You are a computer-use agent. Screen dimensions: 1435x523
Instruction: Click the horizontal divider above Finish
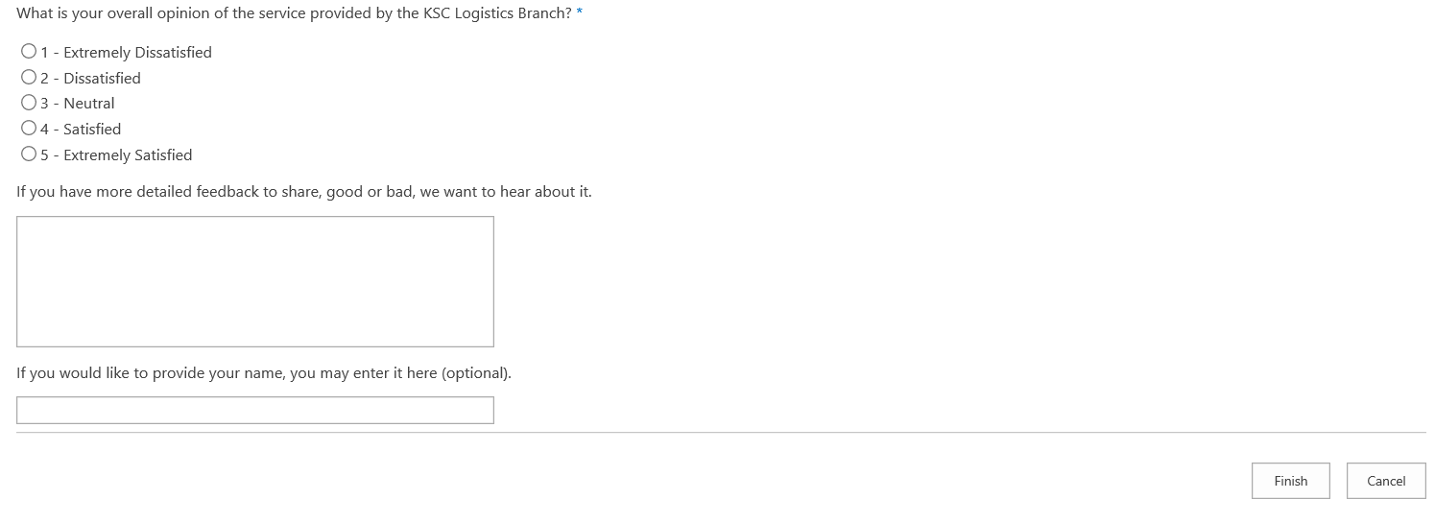(x=720, y=433)
